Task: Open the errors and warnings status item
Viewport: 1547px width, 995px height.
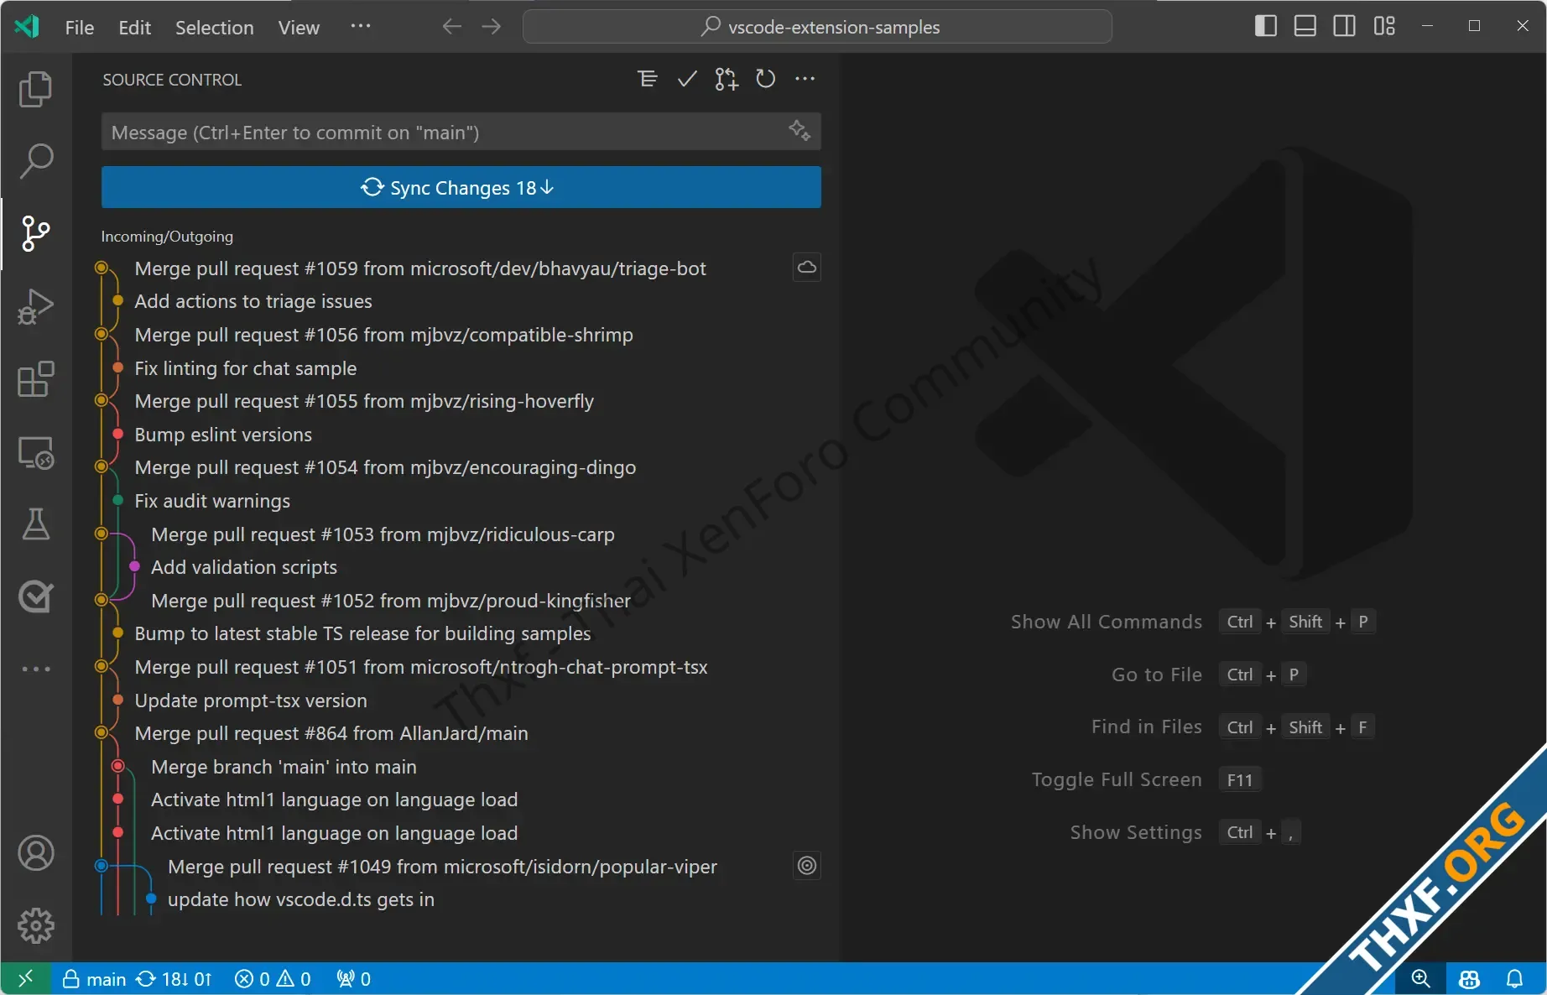Action: point(273,978)
